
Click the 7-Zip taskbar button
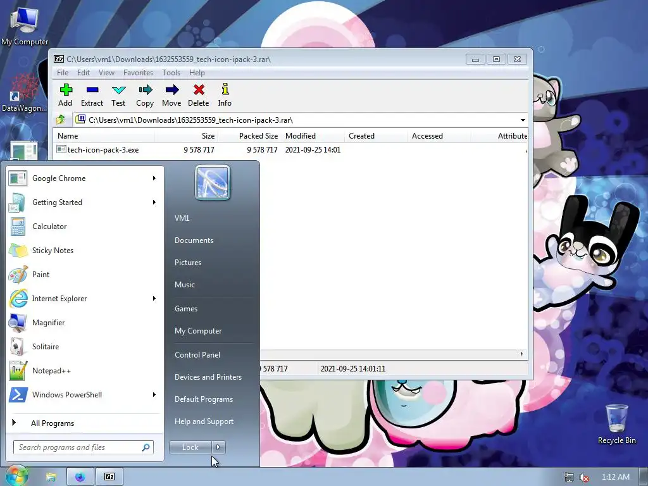pyautogui.click(x=109, y=477)
